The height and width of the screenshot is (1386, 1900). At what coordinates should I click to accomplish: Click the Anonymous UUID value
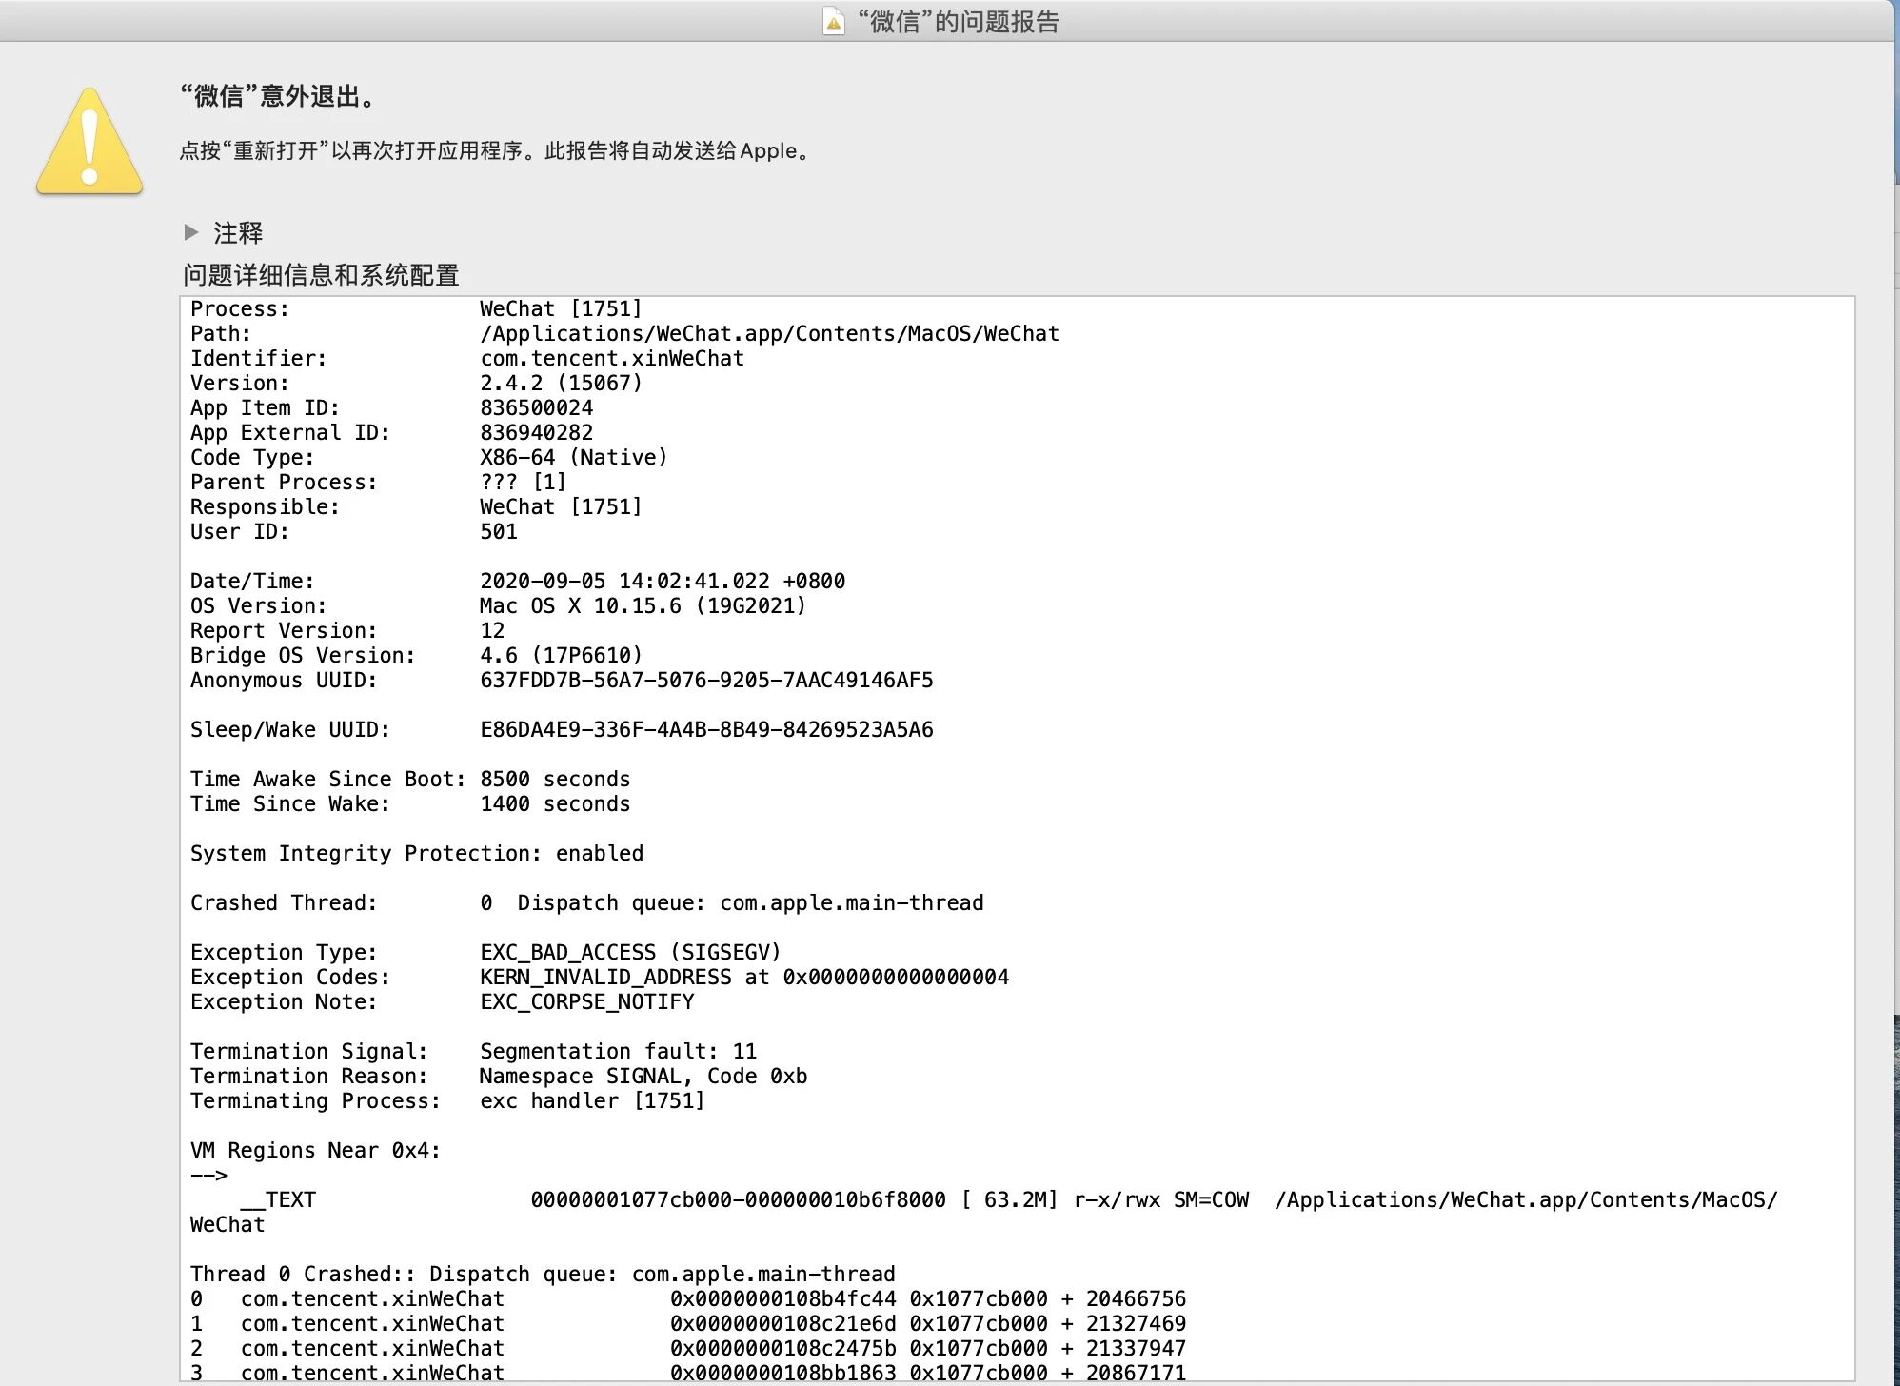[705, 681]
